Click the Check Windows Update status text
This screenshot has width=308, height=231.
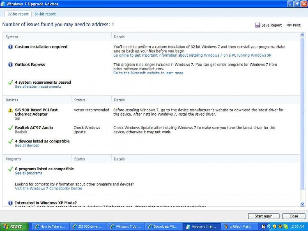pos(87,130)
